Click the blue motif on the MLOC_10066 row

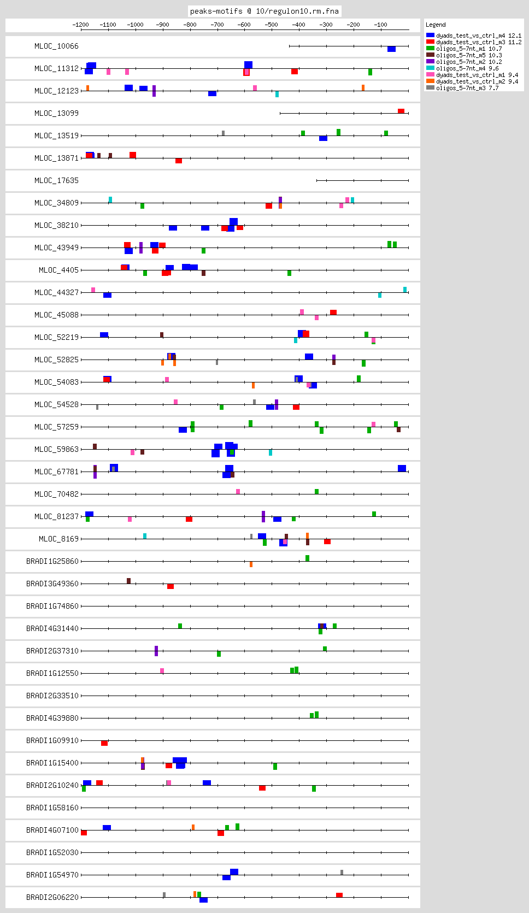391,49
